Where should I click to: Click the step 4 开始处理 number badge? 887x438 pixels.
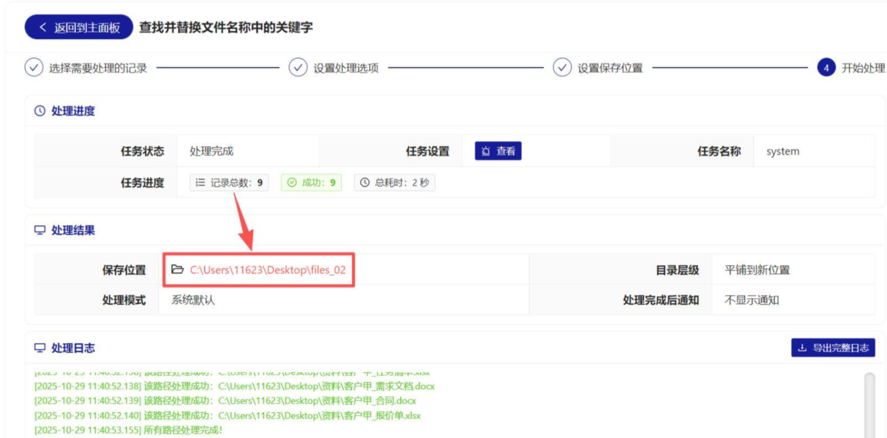[826, 68]
